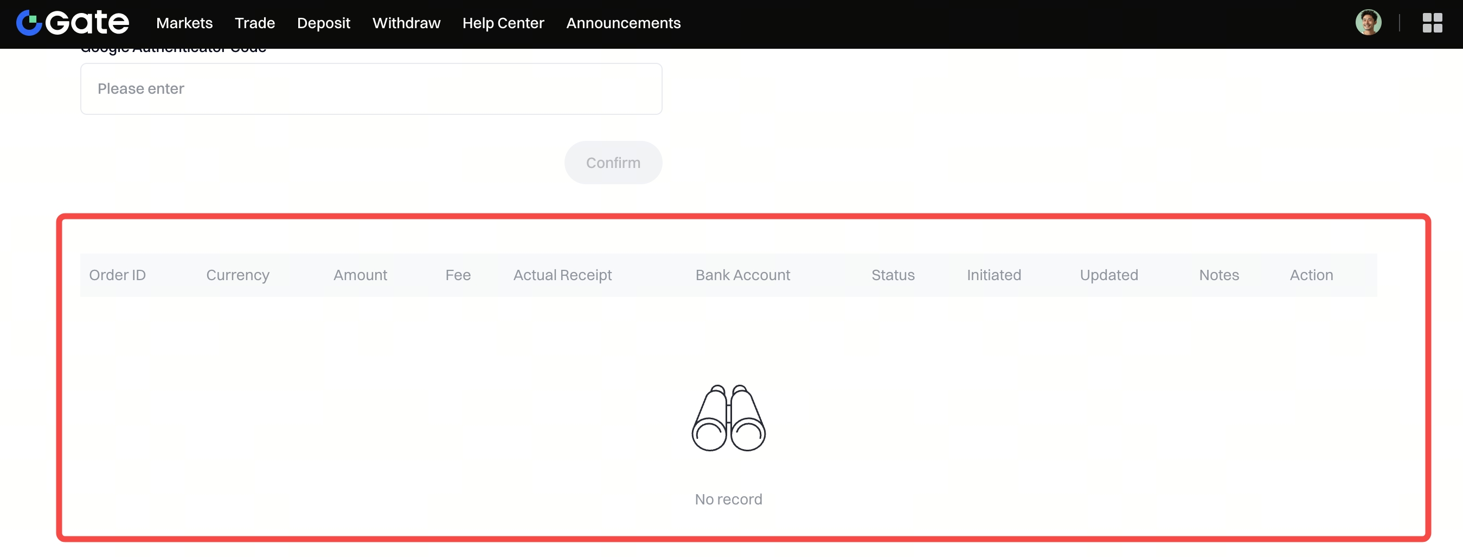
Task: Click the Amount column header
Action: click(x=360, y=275)
